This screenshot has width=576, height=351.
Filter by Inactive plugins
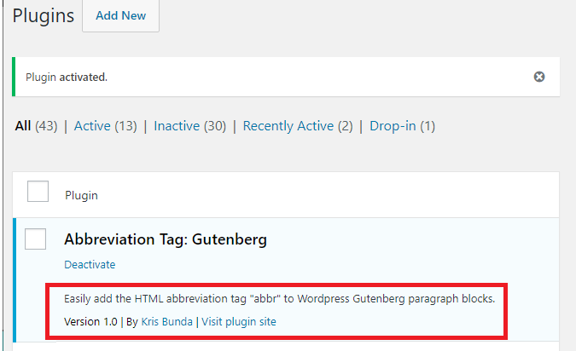click(190, 126)
